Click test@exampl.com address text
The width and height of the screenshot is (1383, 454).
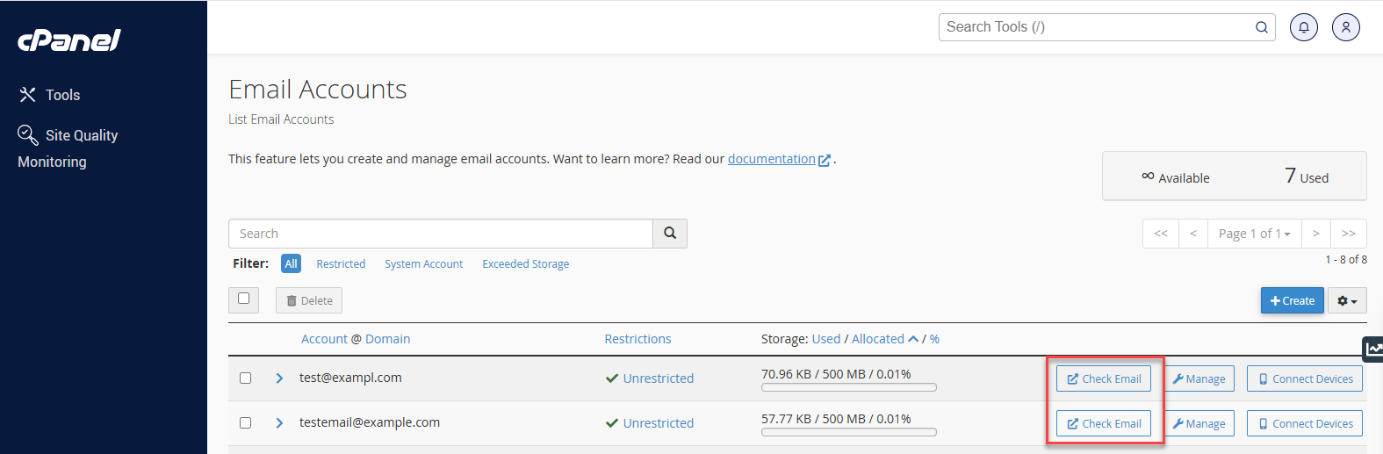pos(350,378)
